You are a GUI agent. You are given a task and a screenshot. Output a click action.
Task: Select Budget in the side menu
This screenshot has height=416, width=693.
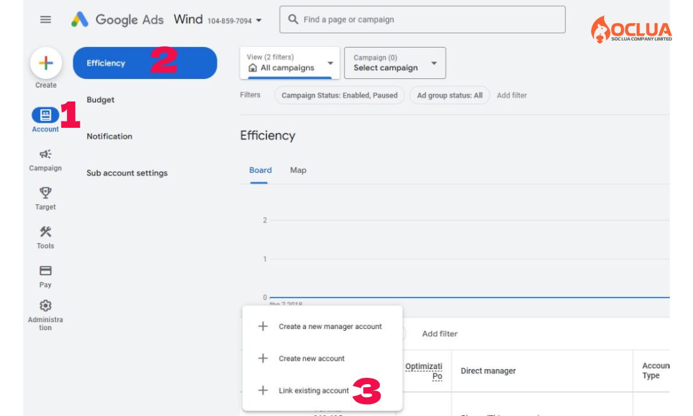coord(100,100)
